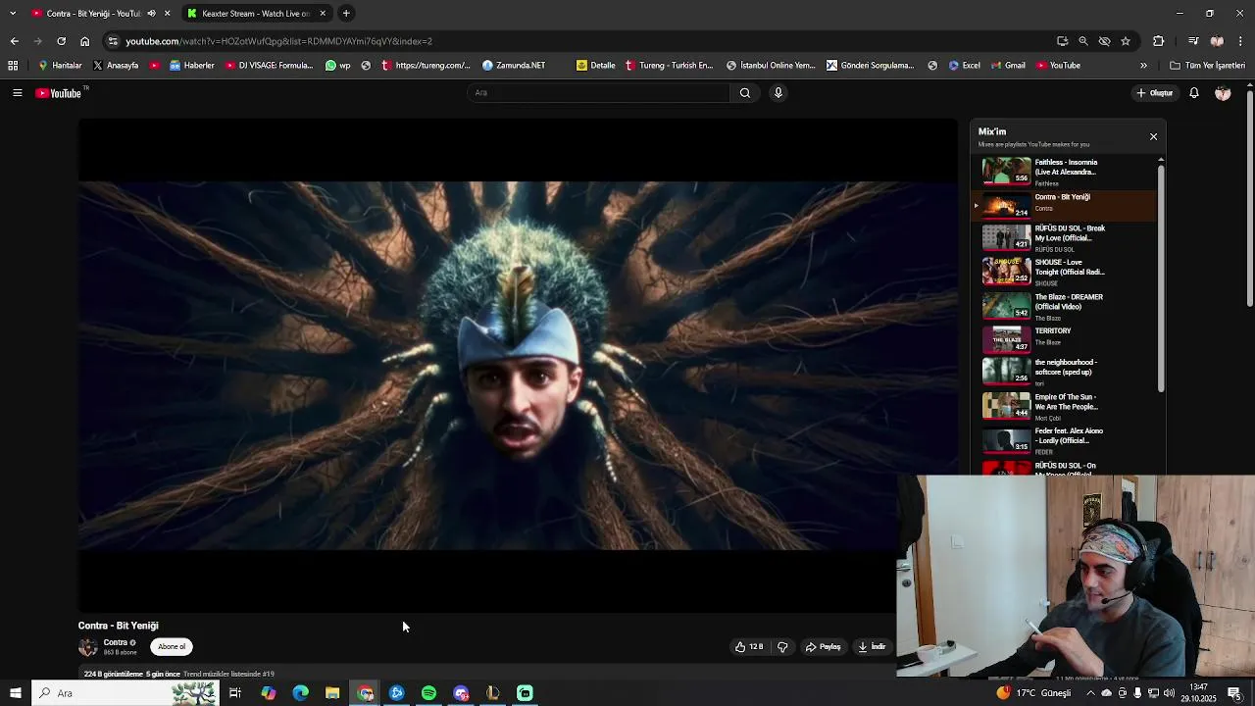Close the Mix'im playlist panel
This screenshot has width=1255, height=706.
click(1153, 136)
